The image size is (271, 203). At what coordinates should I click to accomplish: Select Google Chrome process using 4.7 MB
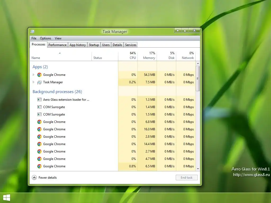click(x=112, y=159)
